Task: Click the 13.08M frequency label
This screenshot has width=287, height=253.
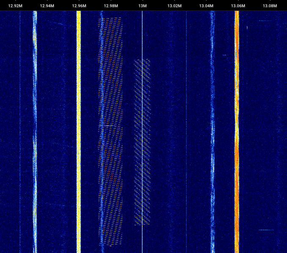Action: coord(270,6)
